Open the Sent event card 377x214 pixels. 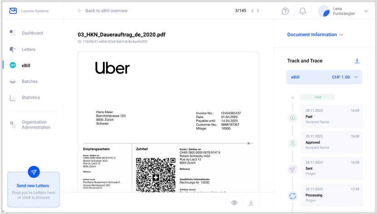click(x=332, y=168)
